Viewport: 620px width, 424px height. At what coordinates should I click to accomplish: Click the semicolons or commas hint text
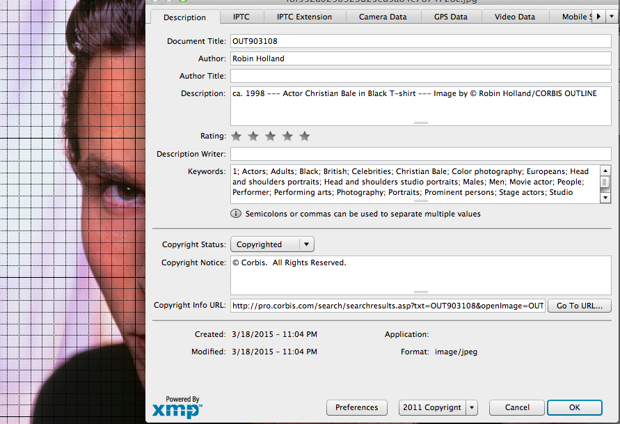(x=363, y=214)
